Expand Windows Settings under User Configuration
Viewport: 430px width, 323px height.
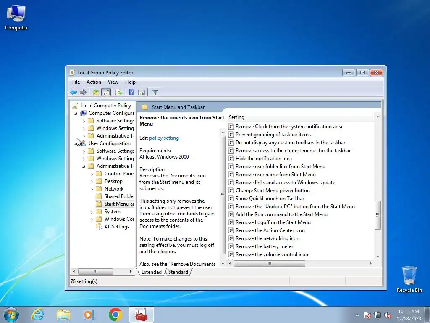point(84,159)
